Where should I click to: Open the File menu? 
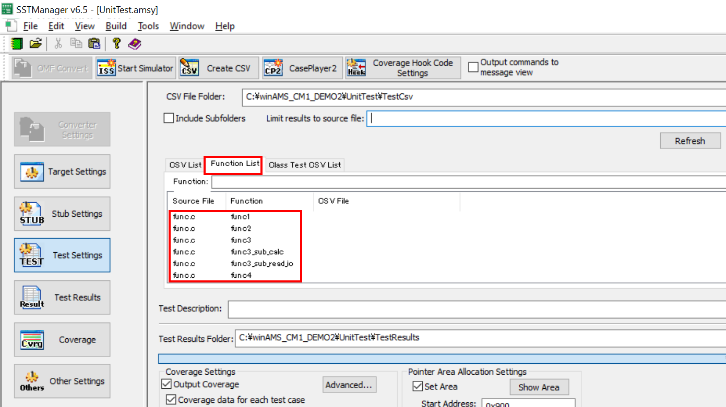tap(30, 26)
